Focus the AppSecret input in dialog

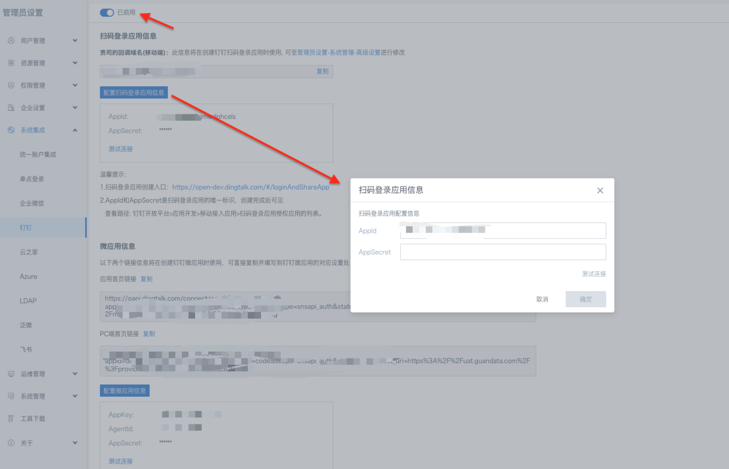click(x=503, y=252)
